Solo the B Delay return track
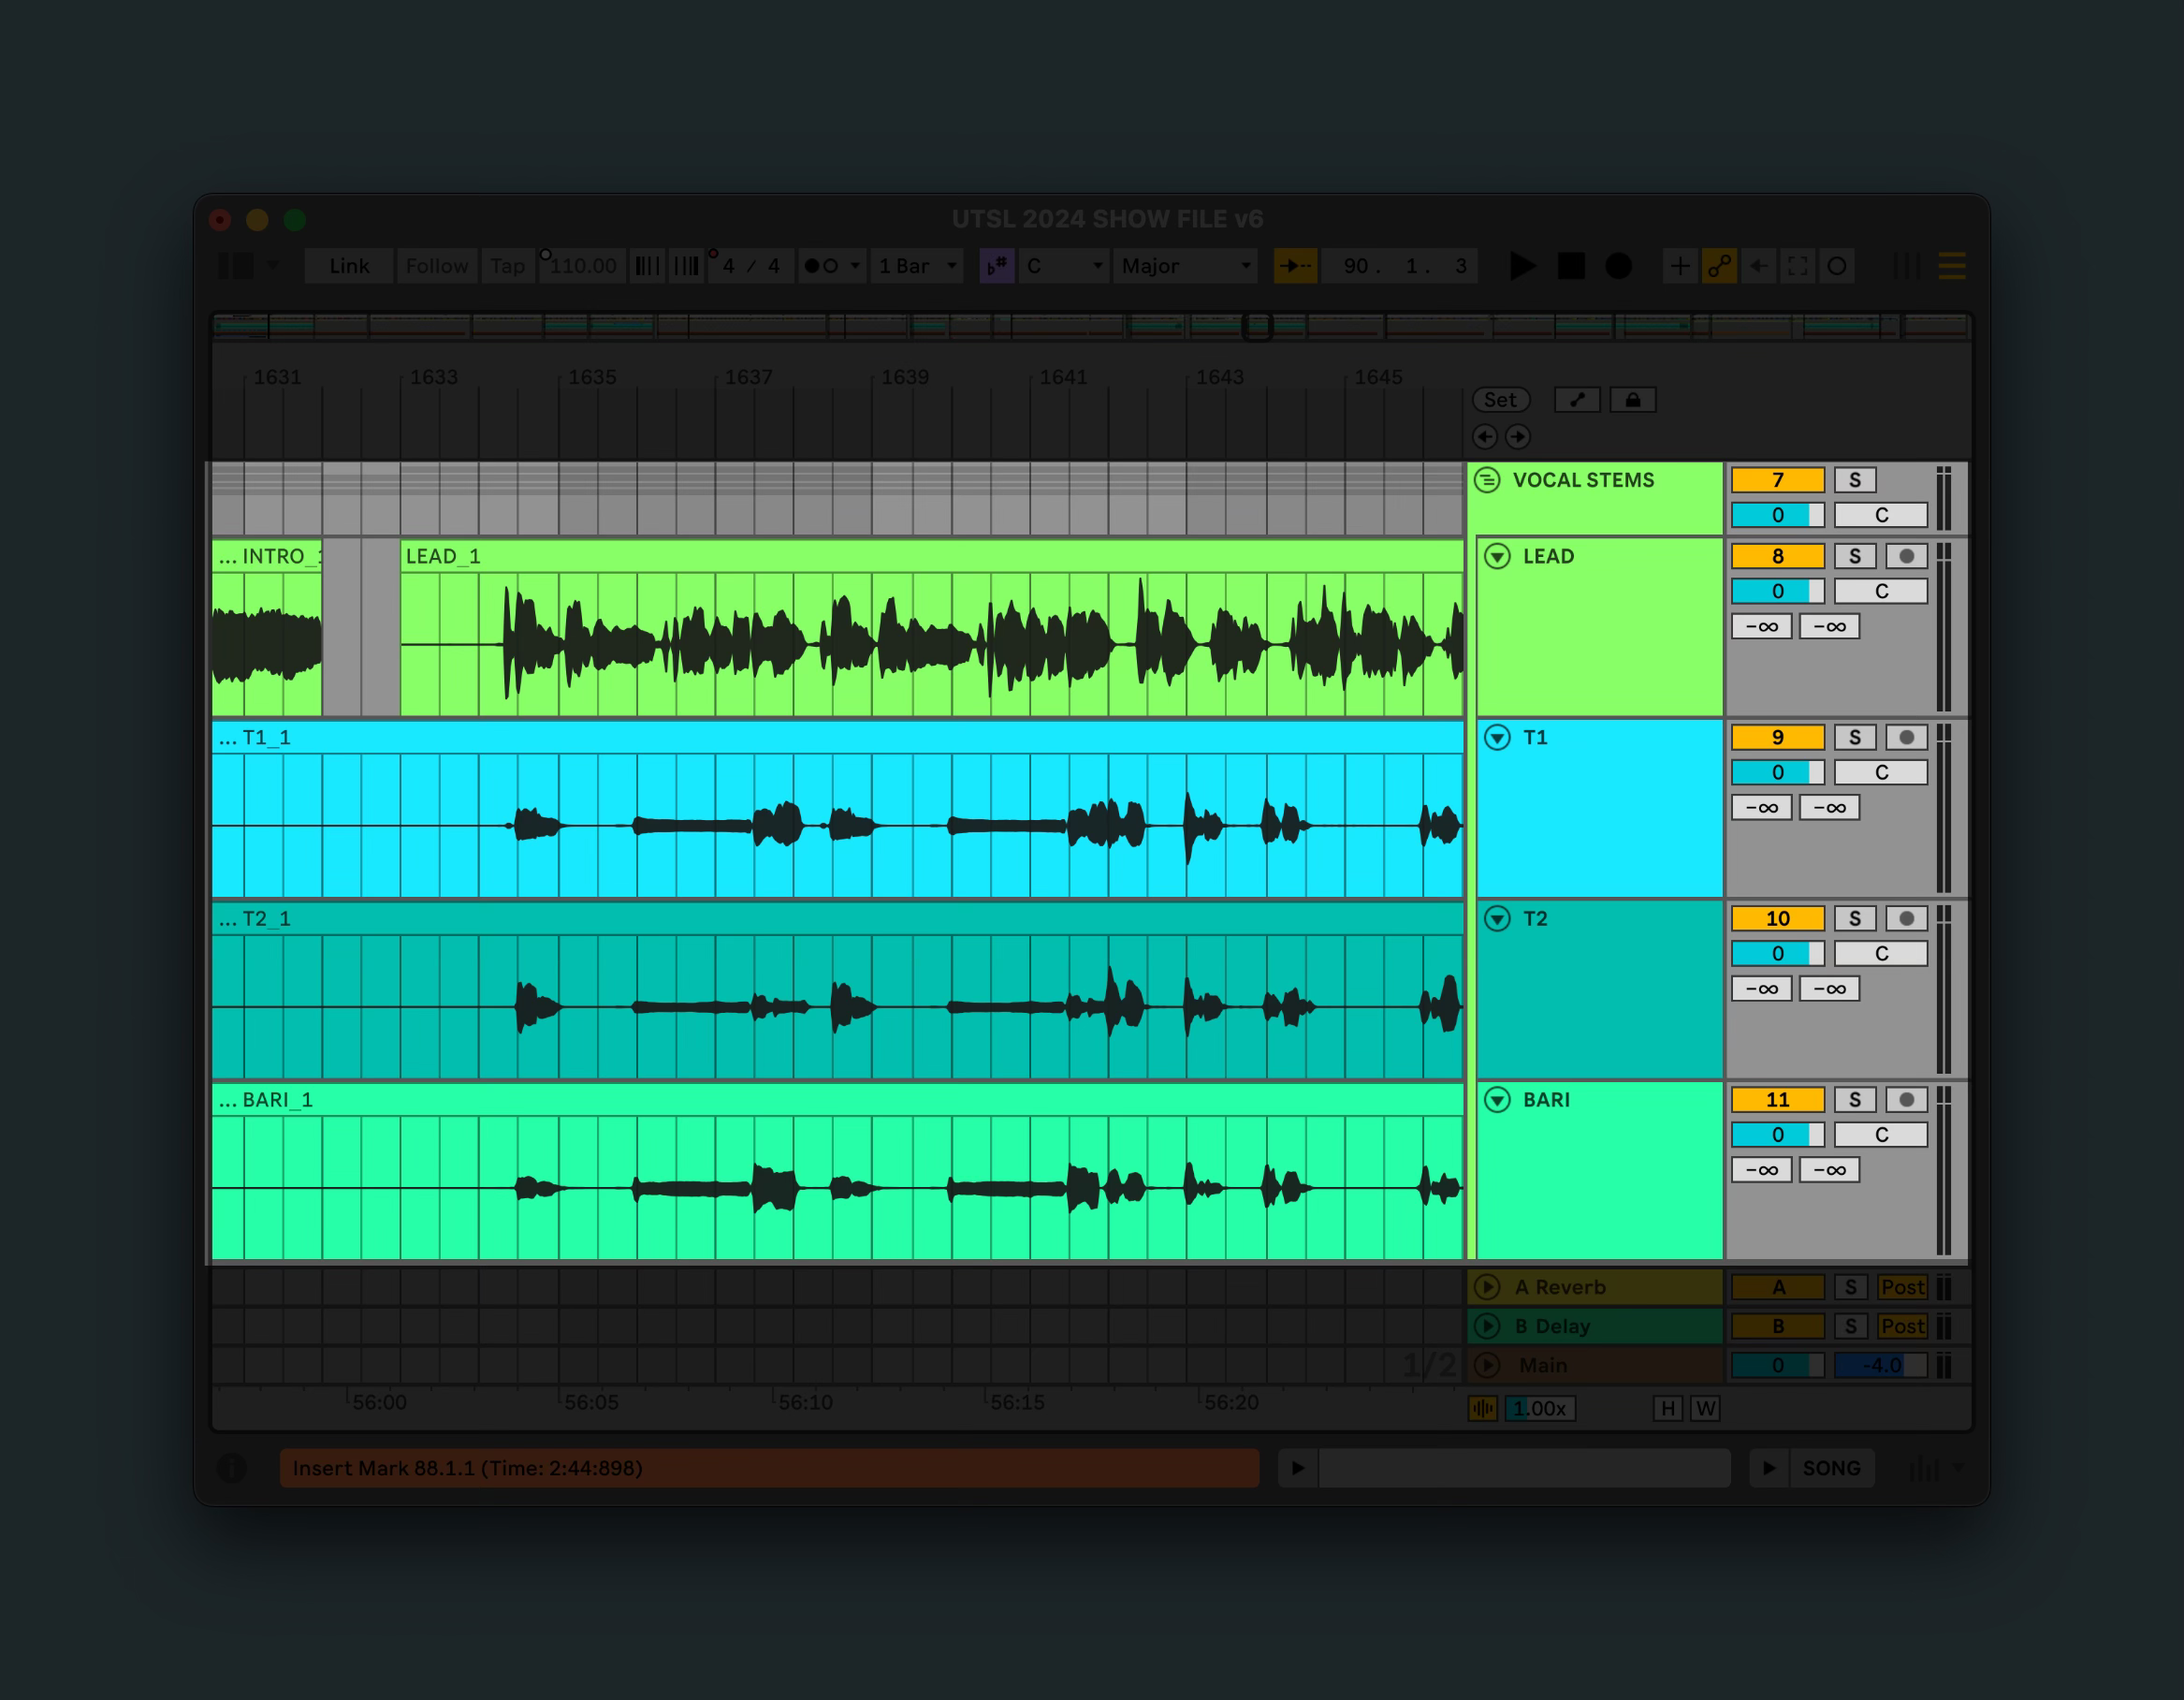This screenshot has height=1700, width=2184. pyautogui.click(x=1851, y=1326)
